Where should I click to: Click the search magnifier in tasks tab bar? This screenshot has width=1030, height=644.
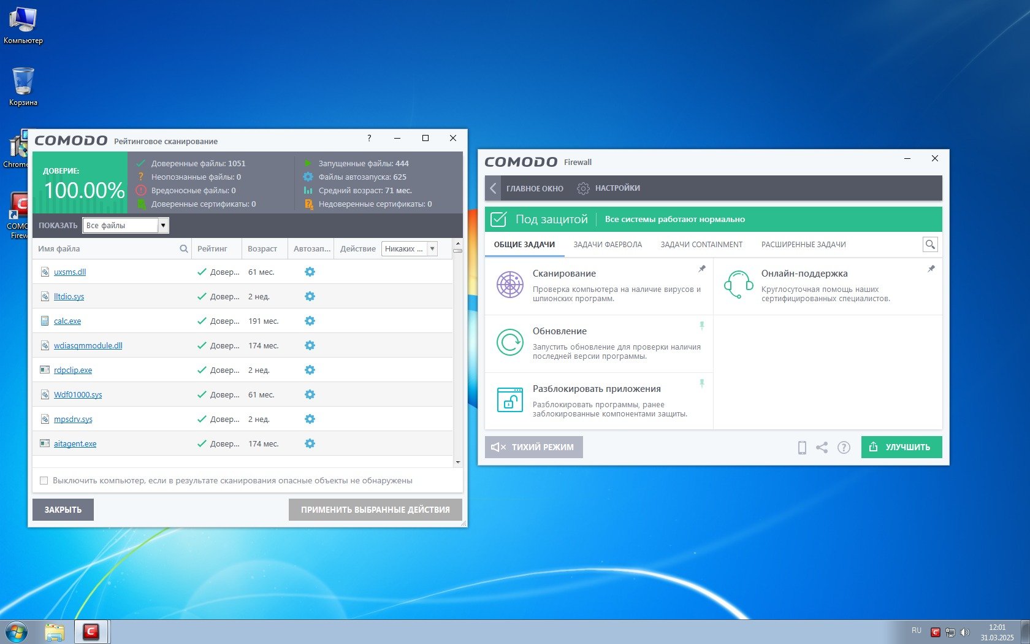click(x=930, y=245)
